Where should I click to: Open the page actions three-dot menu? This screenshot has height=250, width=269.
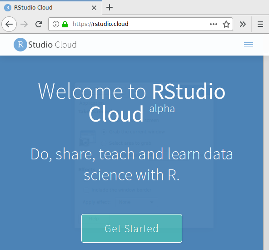click(214, 24)
